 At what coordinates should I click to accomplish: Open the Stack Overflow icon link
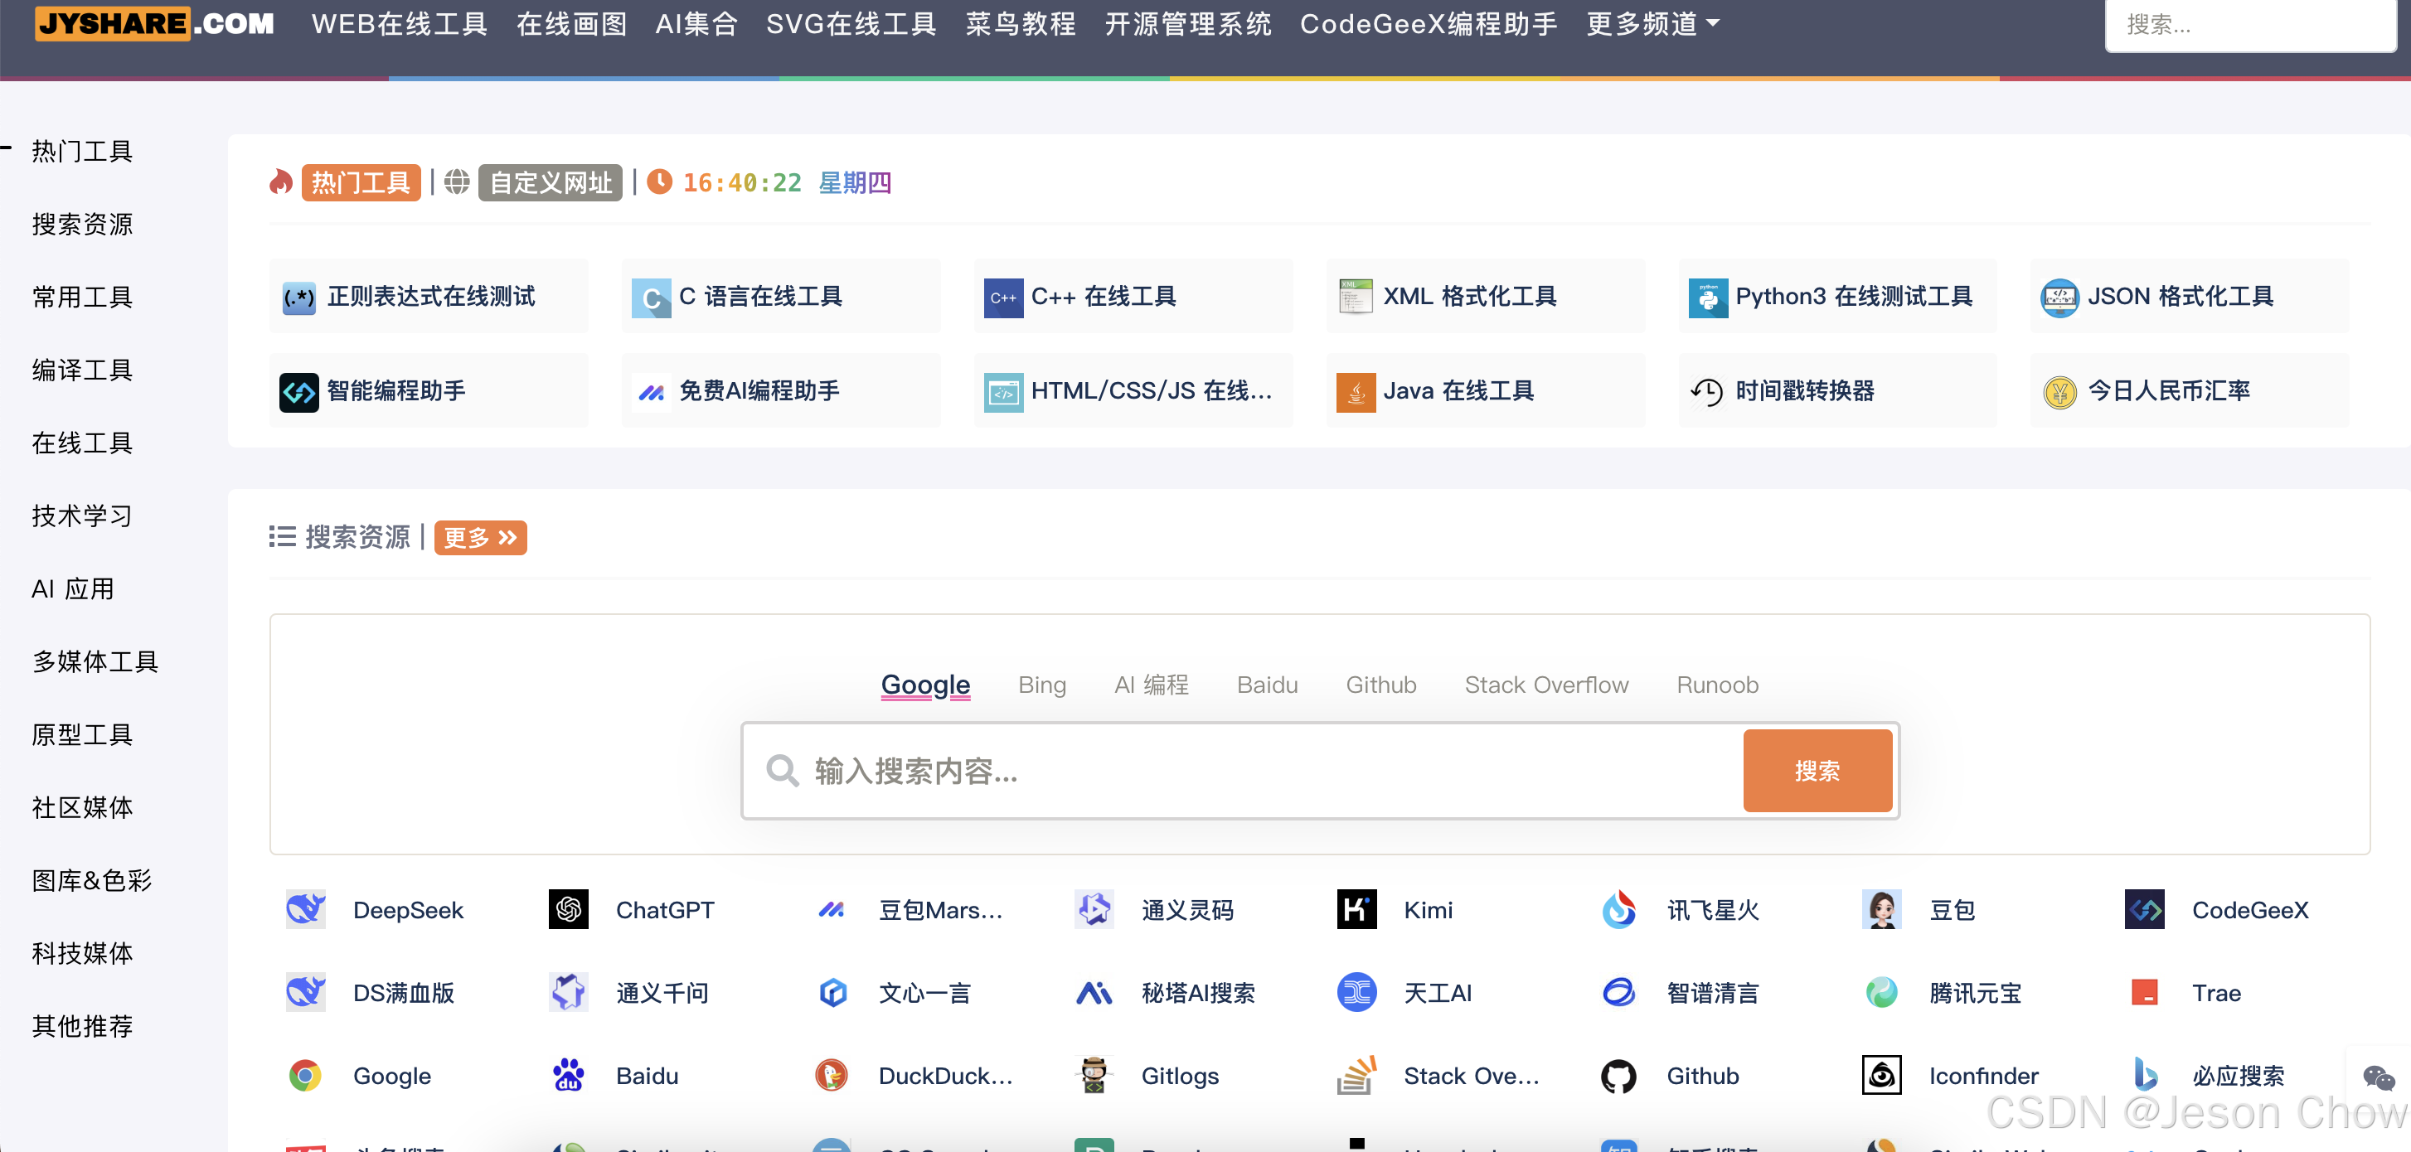[x=1356, y=1075]
